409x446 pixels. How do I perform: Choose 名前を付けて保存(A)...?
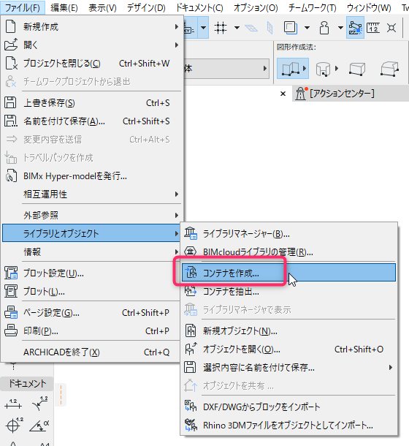click(x=92, y=121)
